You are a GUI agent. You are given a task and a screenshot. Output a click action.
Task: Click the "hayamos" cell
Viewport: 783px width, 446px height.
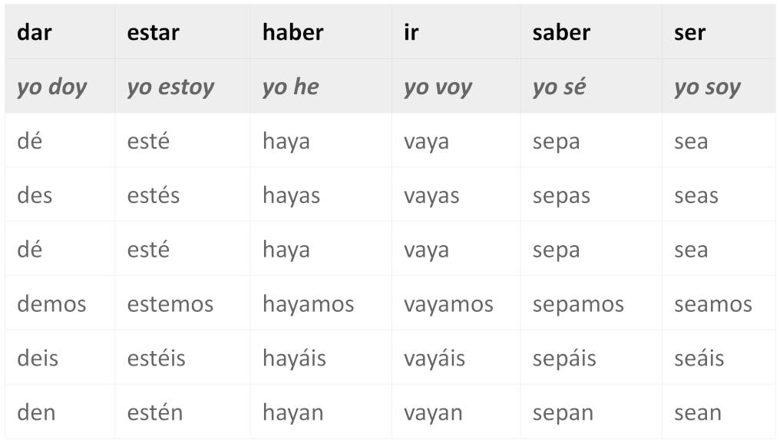click(x=308, y=304)
